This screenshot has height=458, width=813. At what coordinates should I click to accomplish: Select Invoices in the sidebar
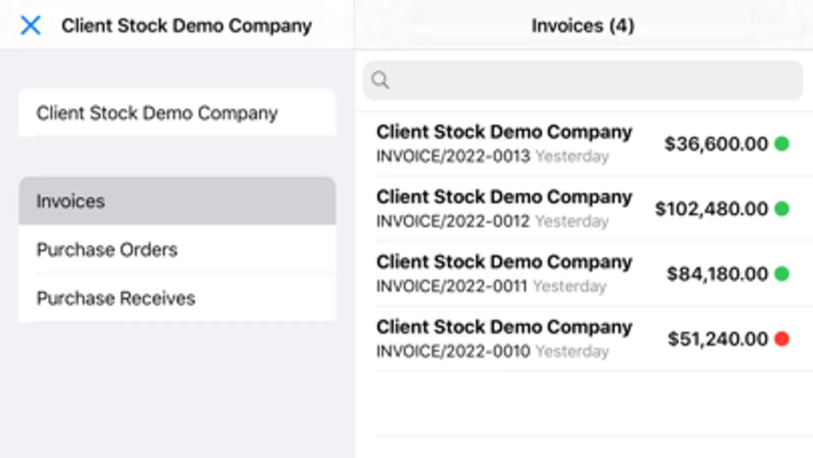177,201
